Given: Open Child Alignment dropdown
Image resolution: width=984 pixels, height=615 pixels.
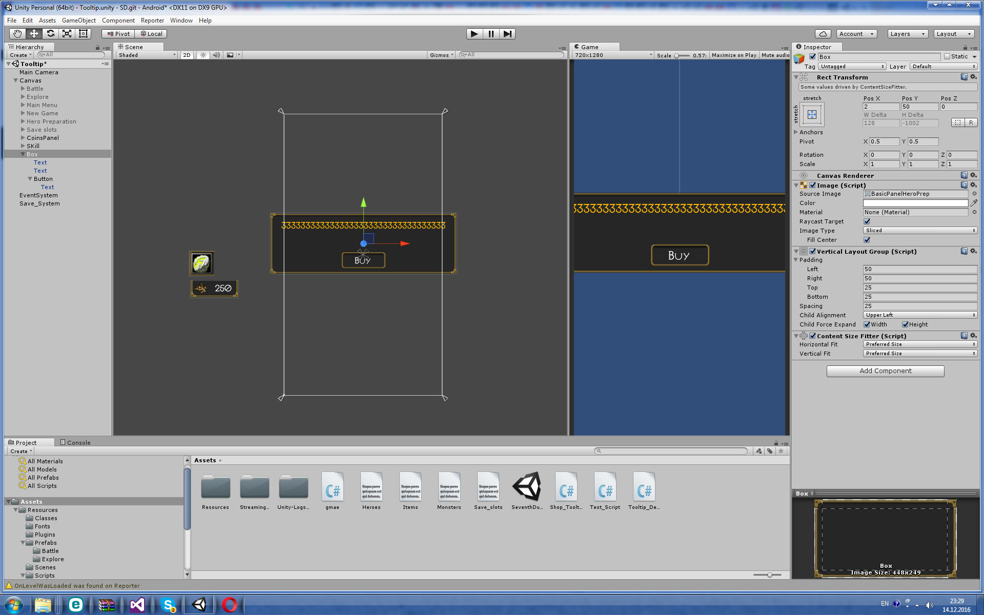Looking at the screenshot, I should point(920,315).
